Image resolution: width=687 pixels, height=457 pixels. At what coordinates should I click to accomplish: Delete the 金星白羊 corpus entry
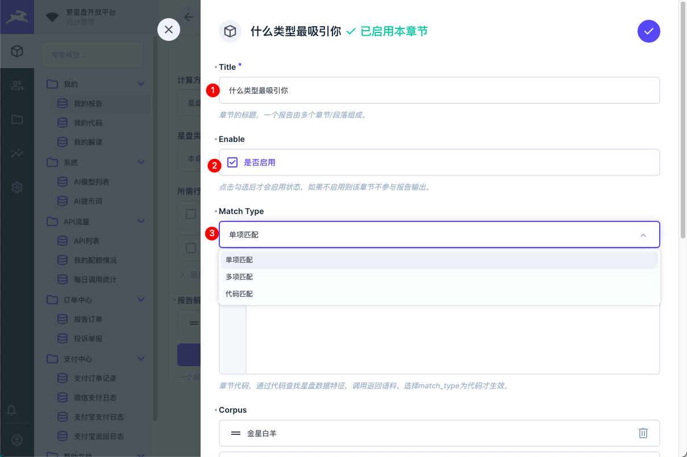[x=643, y=433]
